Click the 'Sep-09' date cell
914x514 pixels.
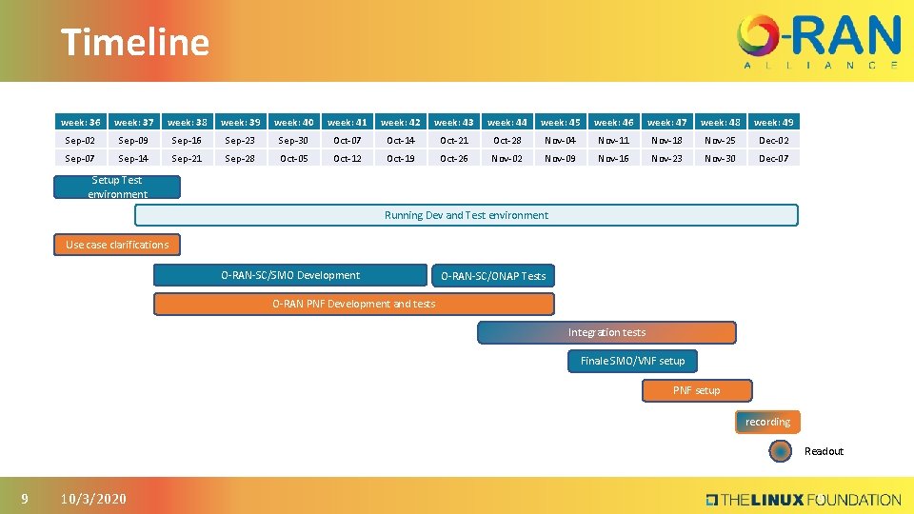[x=134, y=140]
